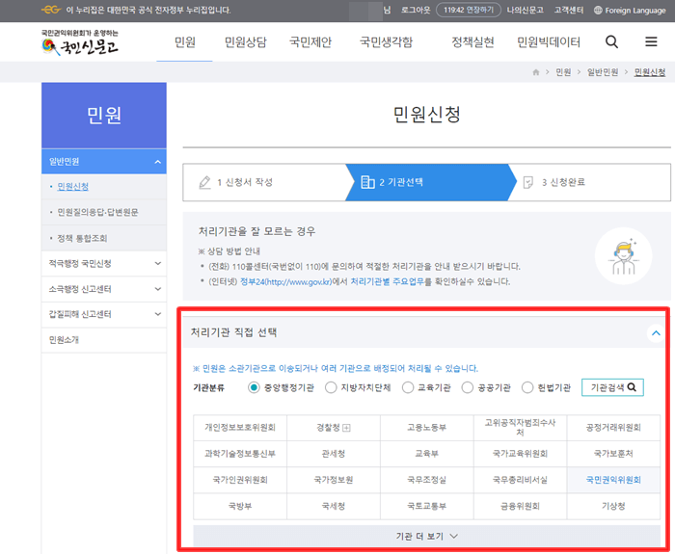
Task: Open the 민원상담 top navigation menu
Action: [x=245, y=42]
